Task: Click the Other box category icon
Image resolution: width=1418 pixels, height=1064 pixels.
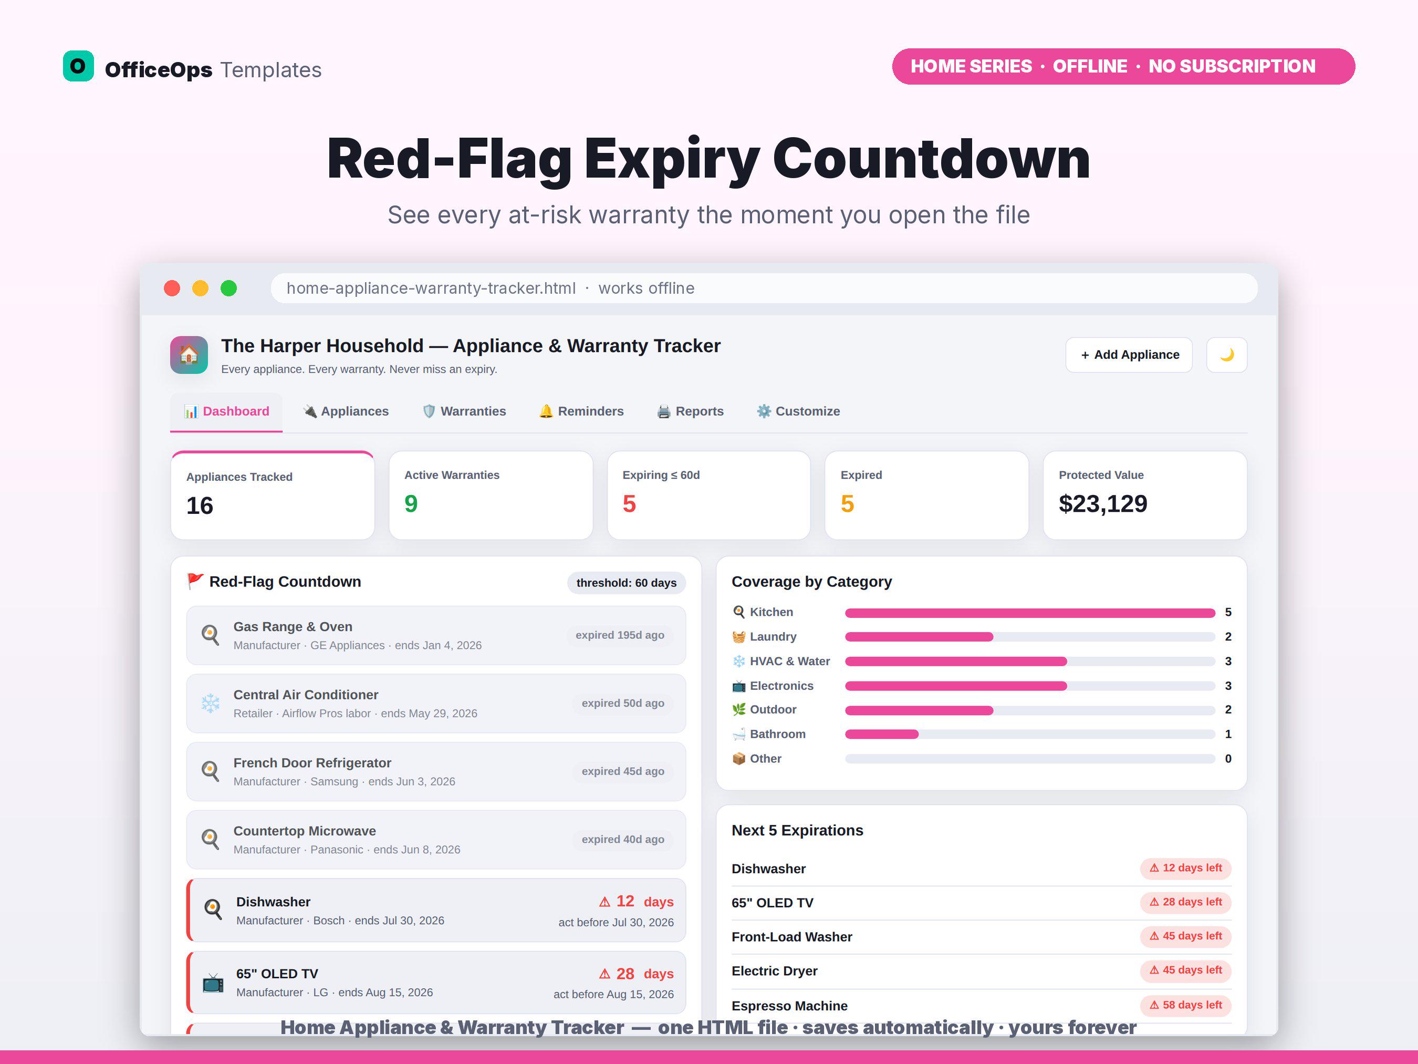Action: 738,758
